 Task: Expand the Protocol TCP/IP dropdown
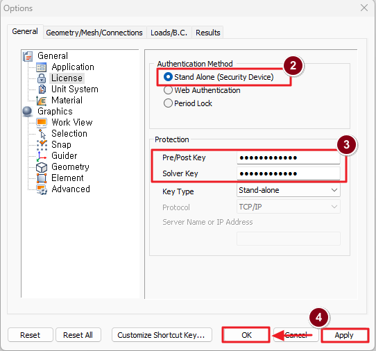(288, 207)
